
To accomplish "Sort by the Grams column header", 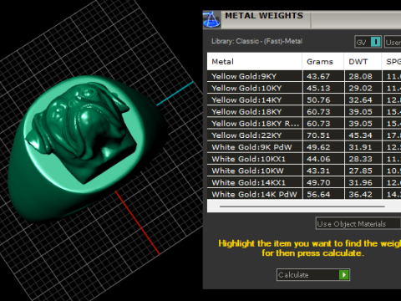I will 323,62.
